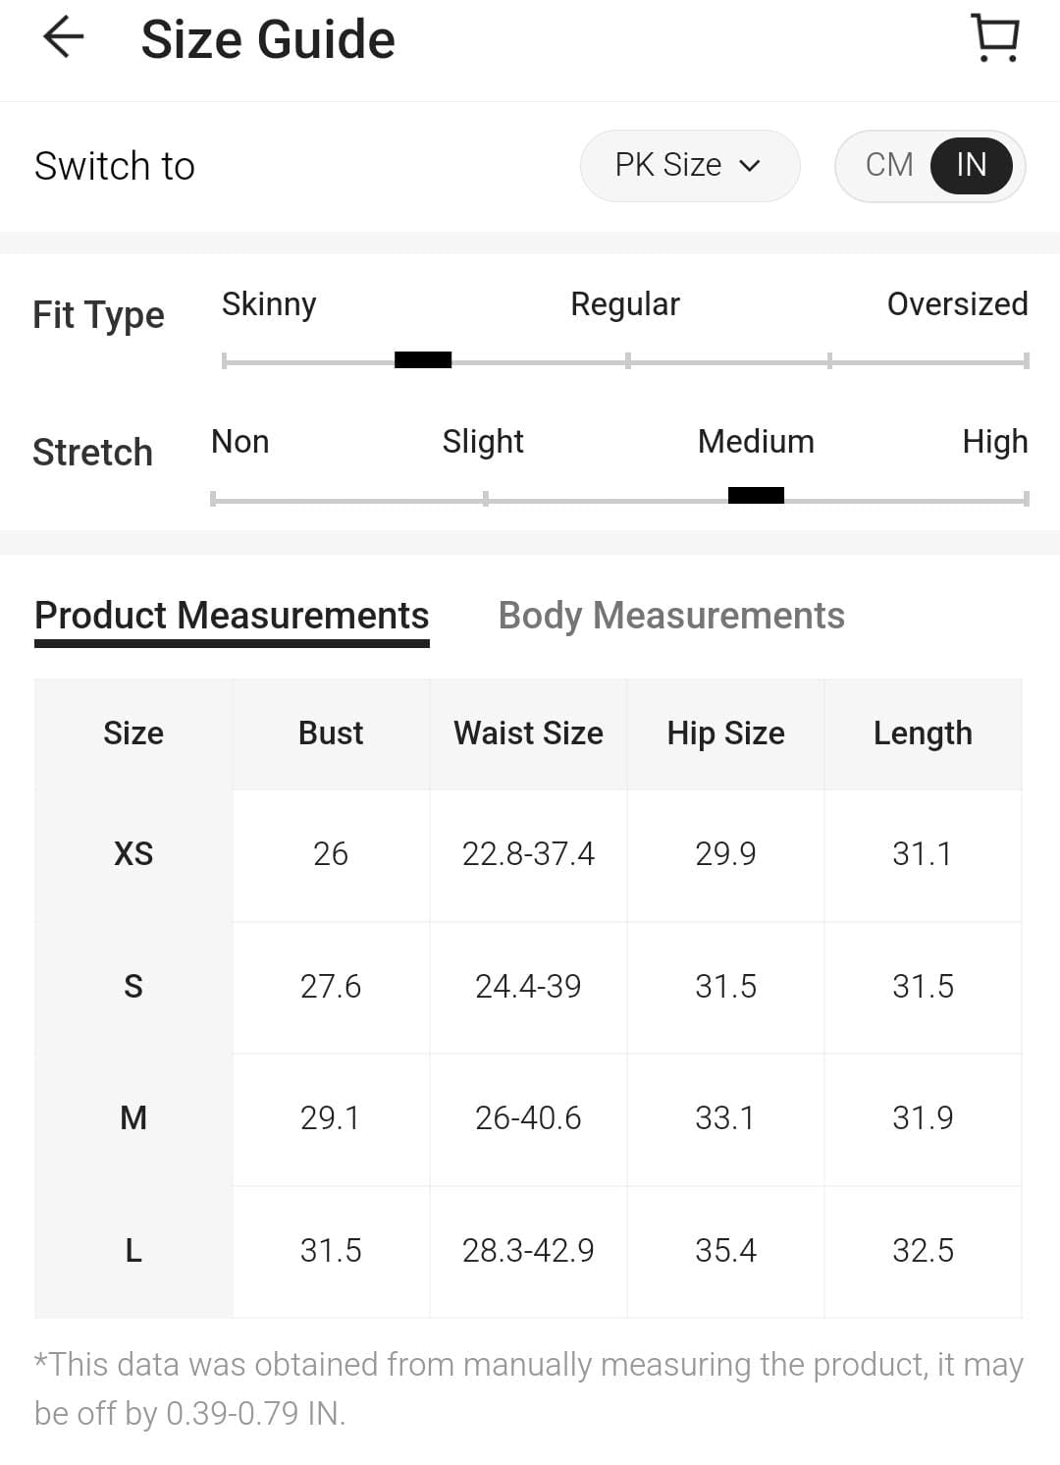Click the Hip Size column header
The height and width of the screenshot is (1465, 1060).
coord(725,733)
